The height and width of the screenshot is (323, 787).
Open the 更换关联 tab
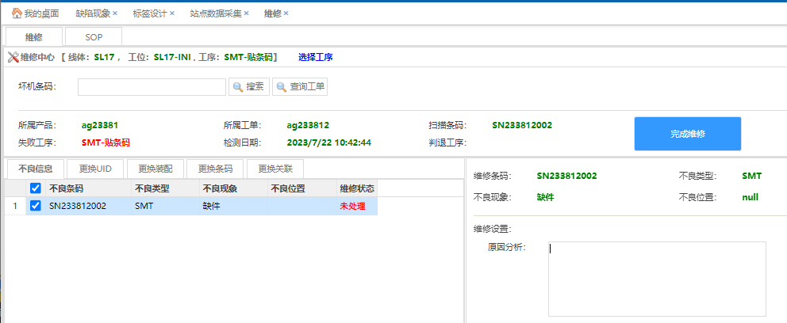pyautogui.click(x=274, y=169)
